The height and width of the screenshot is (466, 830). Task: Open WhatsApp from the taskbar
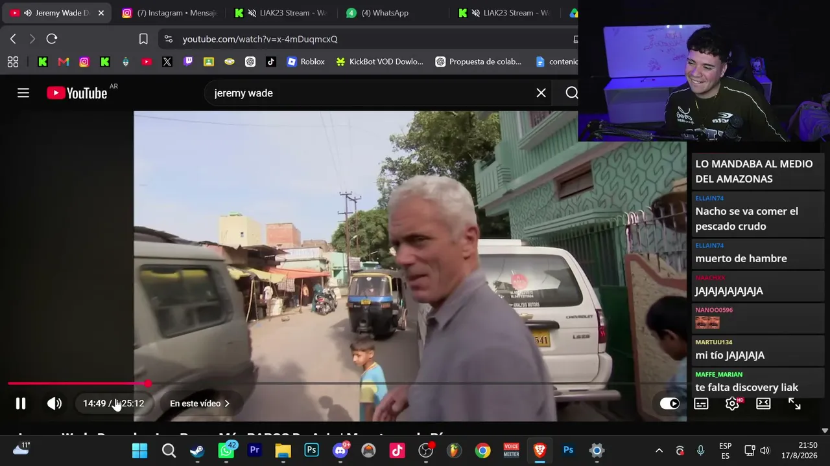(x=226, y=450)
